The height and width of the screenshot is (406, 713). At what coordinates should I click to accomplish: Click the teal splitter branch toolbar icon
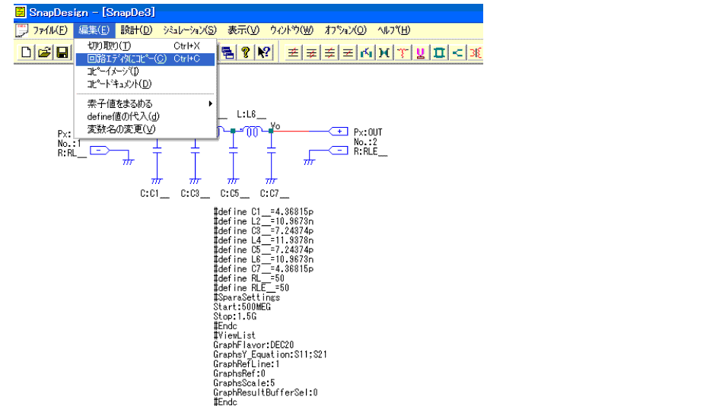click(457, 52)
